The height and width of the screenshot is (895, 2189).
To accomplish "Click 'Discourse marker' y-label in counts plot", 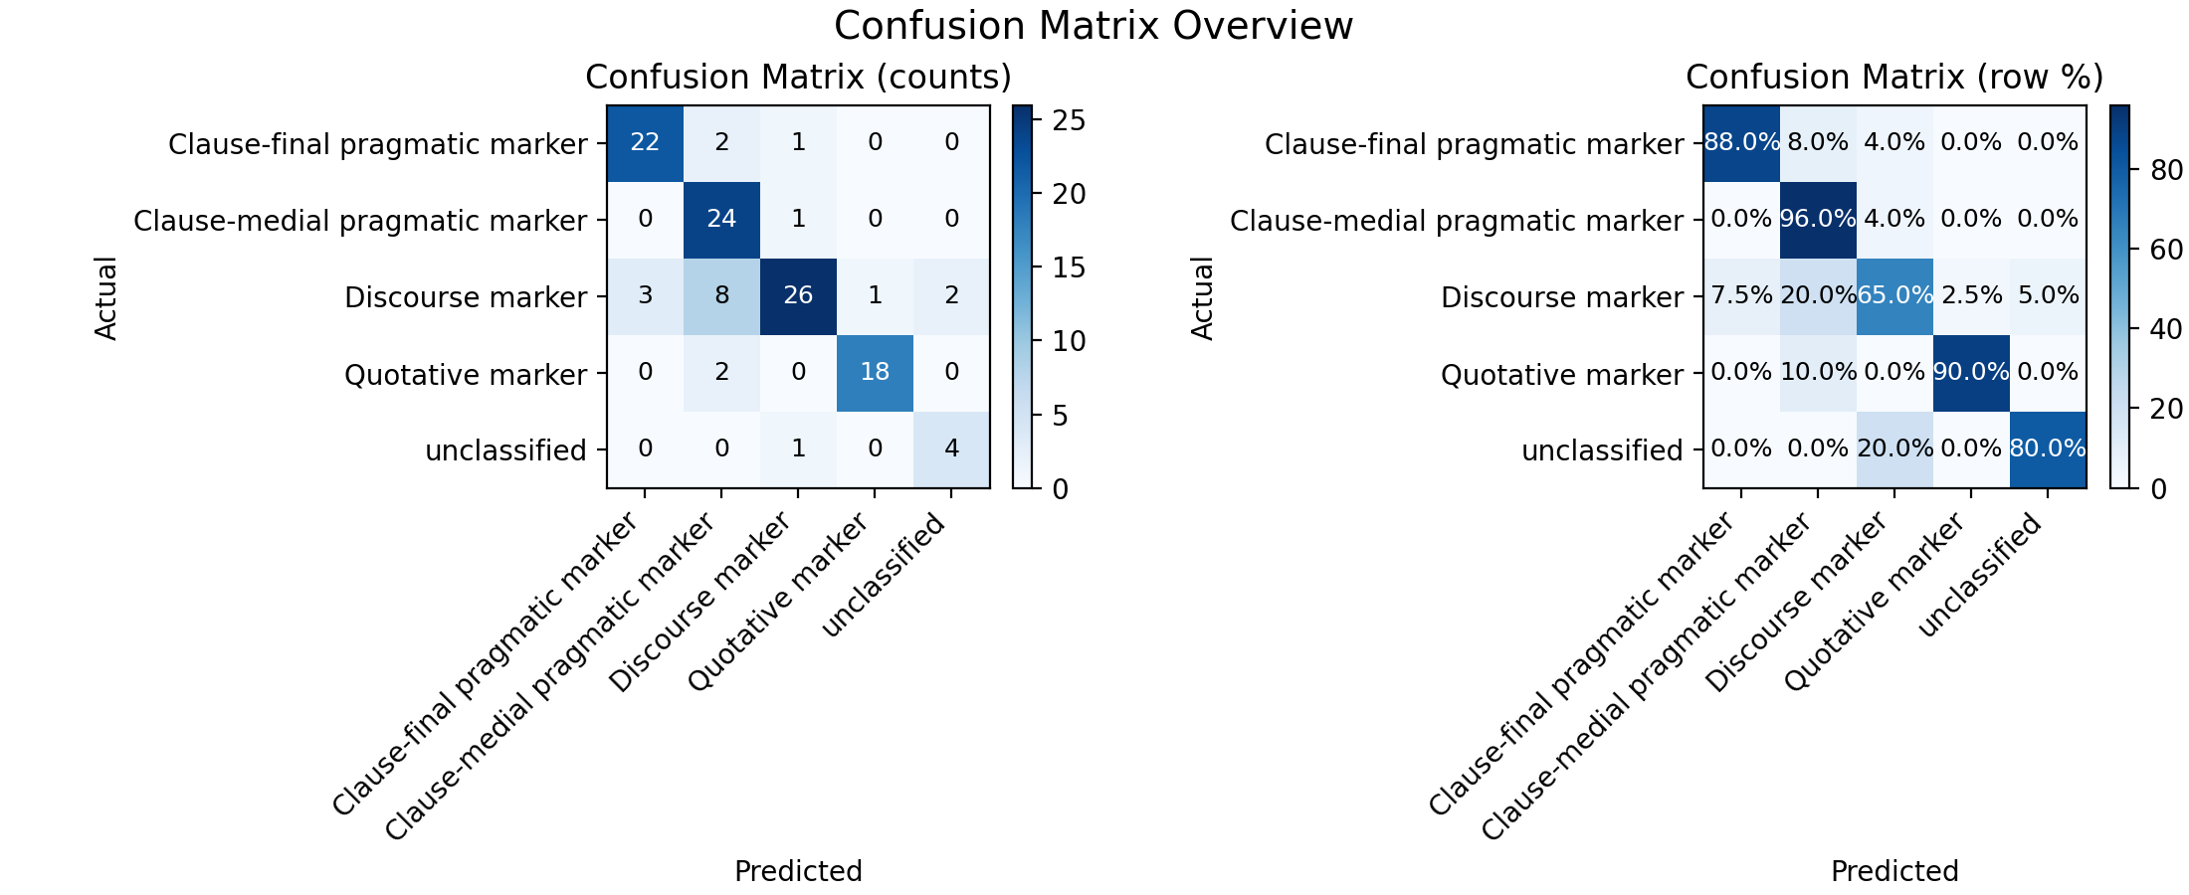I will [466, 297].
